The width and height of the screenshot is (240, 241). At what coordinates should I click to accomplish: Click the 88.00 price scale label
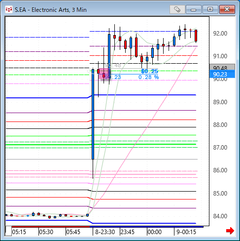click(x=220, y=125)
